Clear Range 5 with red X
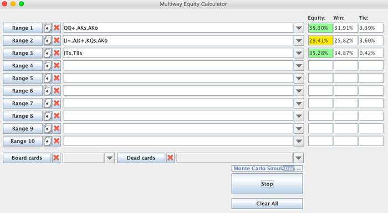The height and width of the screenshot is (213, 388). coord(57,79)
